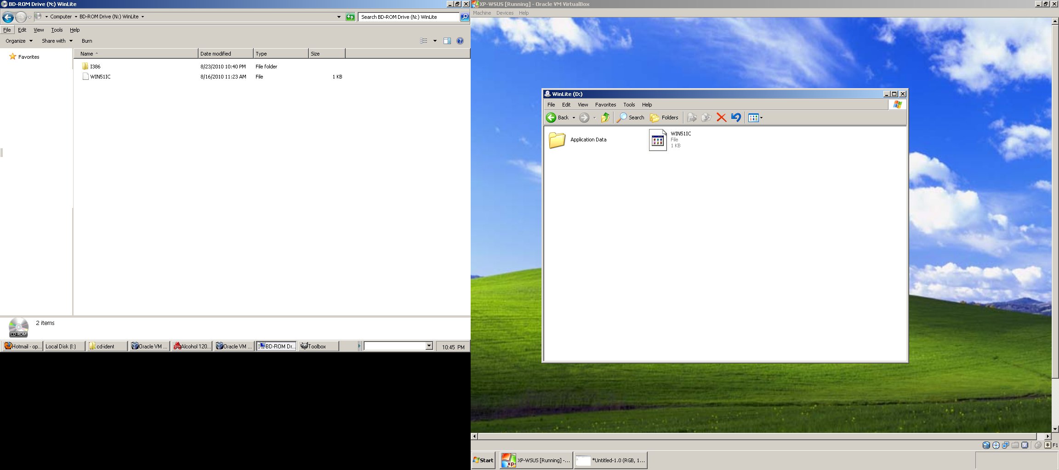Open recent pages dropdown beside forward arrow
1059x470 pixels.
point(29,17)
